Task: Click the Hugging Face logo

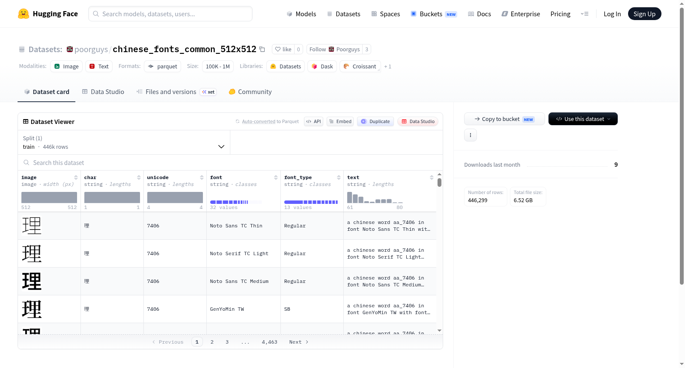Action: [48, 14]
